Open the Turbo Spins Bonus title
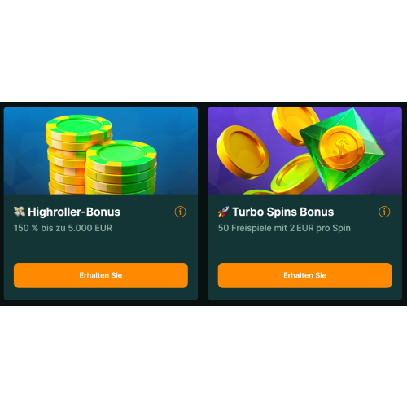Image resolution: width=407 pixels, height=407 pixels. point(283,212)
